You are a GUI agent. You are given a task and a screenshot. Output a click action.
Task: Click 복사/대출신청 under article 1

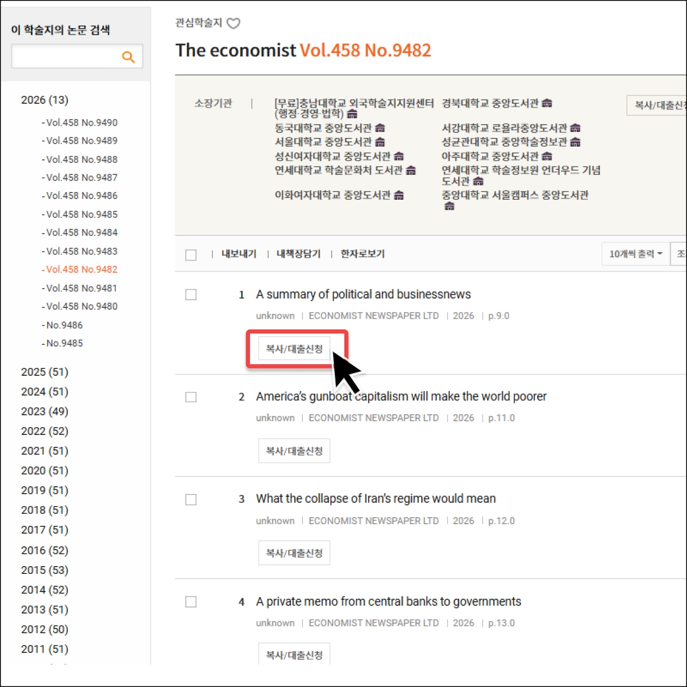pos(294,349)
